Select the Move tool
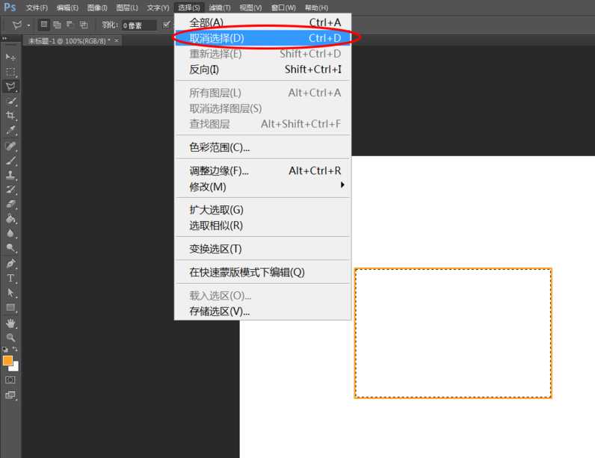Image resolution: width=595 pixels, height=458 pixels. point(10,57)
